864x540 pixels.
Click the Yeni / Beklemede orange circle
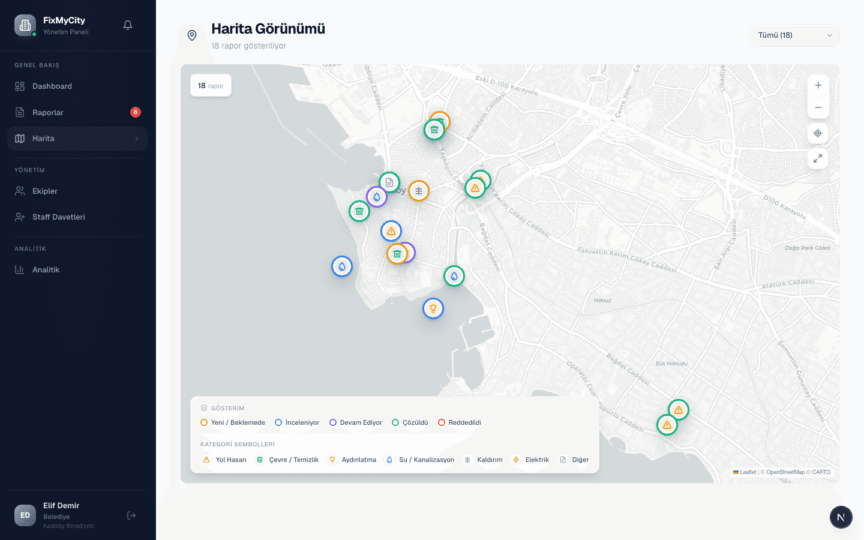pyautogui.click(x=204, y=422)
